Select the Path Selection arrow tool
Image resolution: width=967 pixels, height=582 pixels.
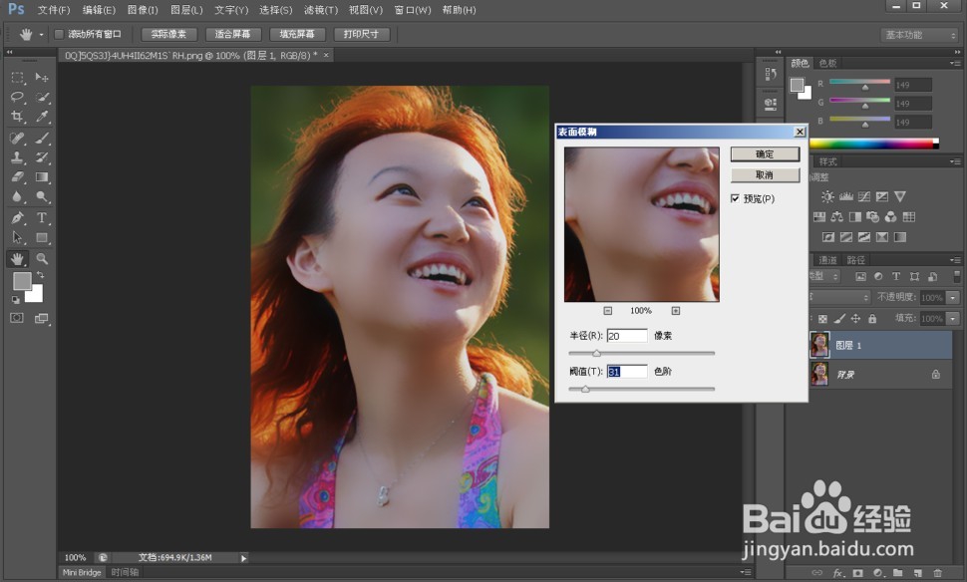tap(17, 237)
